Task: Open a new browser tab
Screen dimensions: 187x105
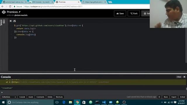Action: click(110, 2)
